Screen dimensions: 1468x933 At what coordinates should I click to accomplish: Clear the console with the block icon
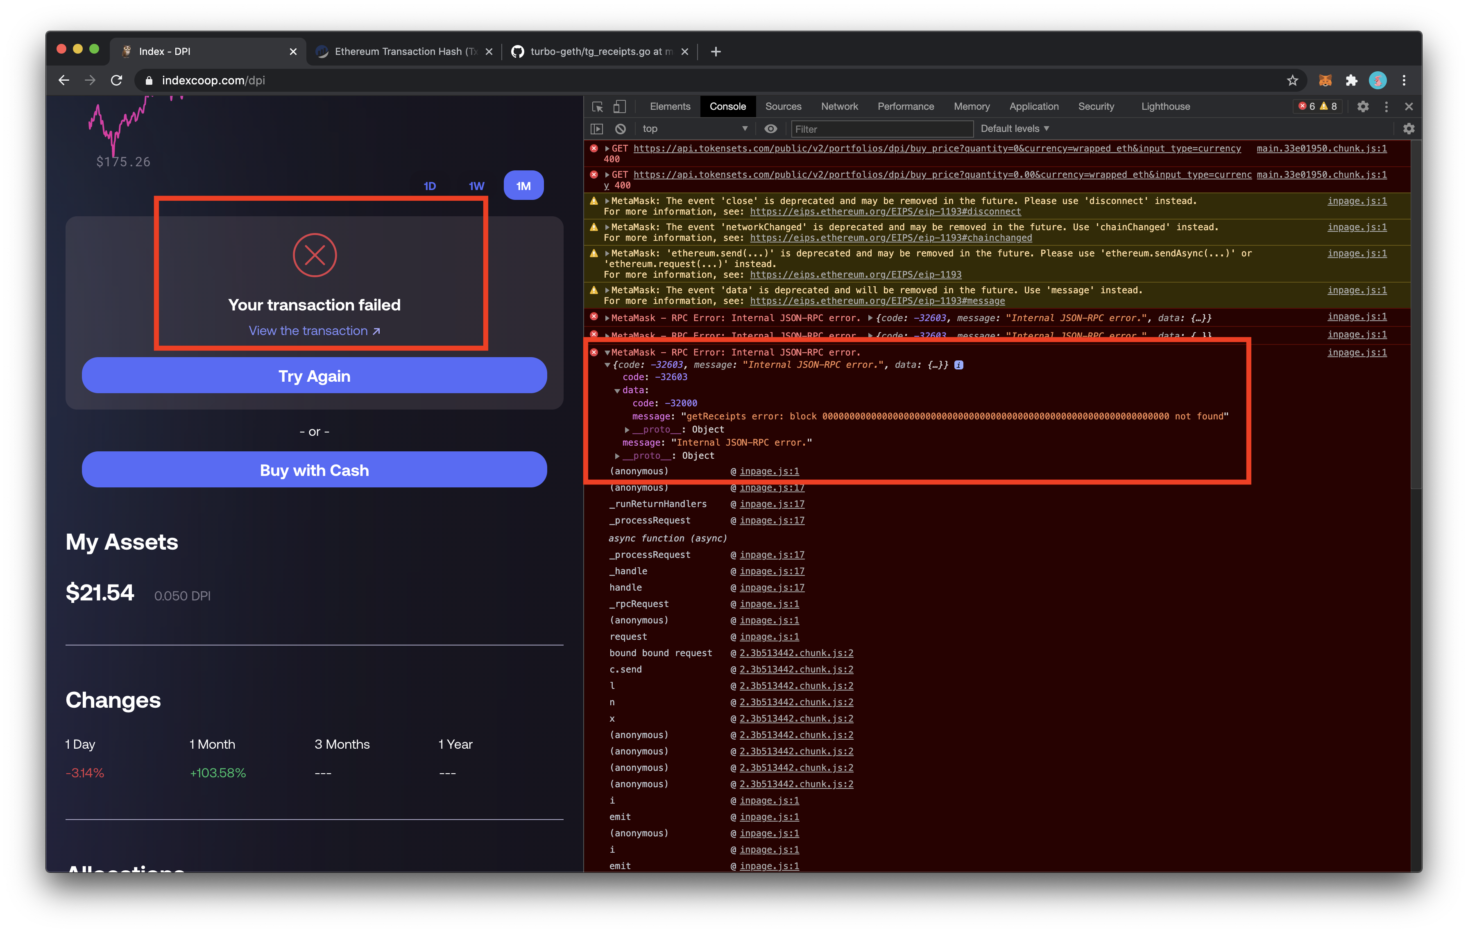pos(620,129)
